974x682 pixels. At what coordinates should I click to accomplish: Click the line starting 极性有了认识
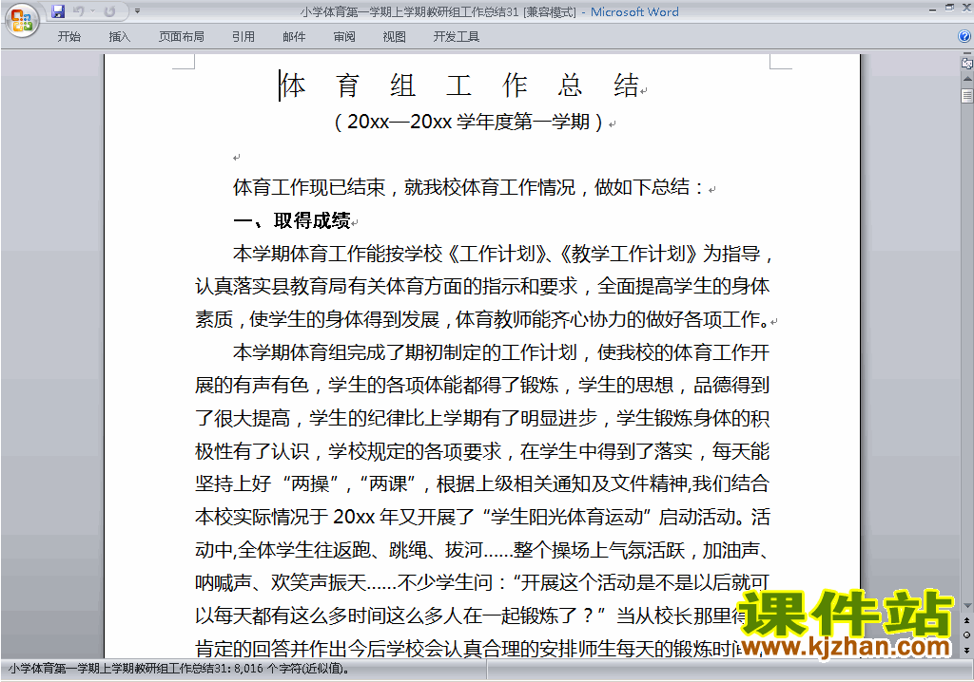click(482, 450)
